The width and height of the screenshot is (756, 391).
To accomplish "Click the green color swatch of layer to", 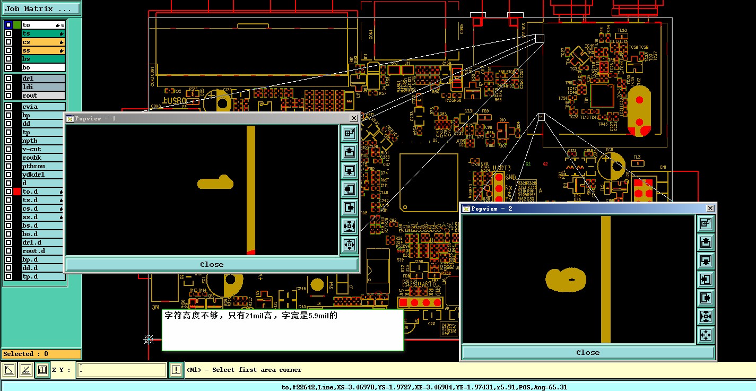I will 17,25.
